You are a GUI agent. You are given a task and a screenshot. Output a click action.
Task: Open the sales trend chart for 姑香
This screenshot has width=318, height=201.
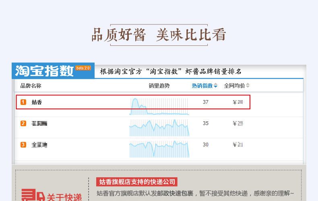(x=159, y=107)
